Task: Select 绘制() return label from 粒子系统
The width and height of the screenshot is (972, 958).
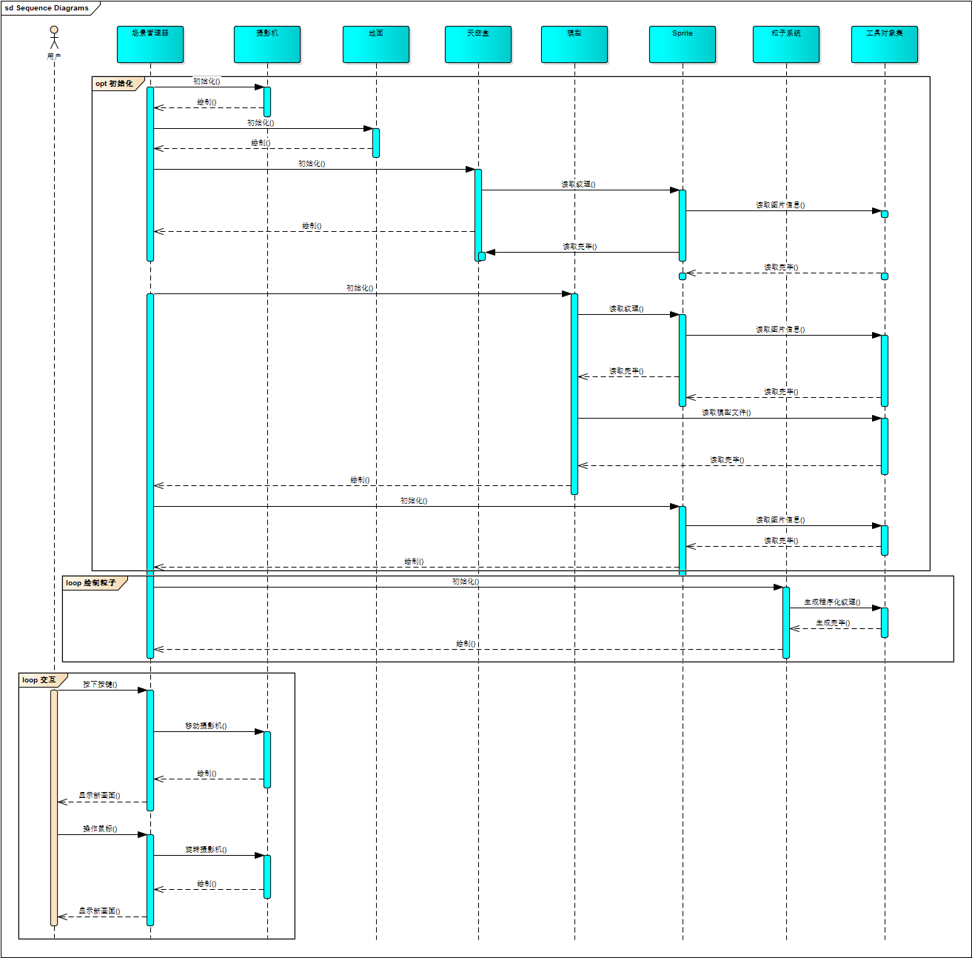Action: [x=466, y=644]
